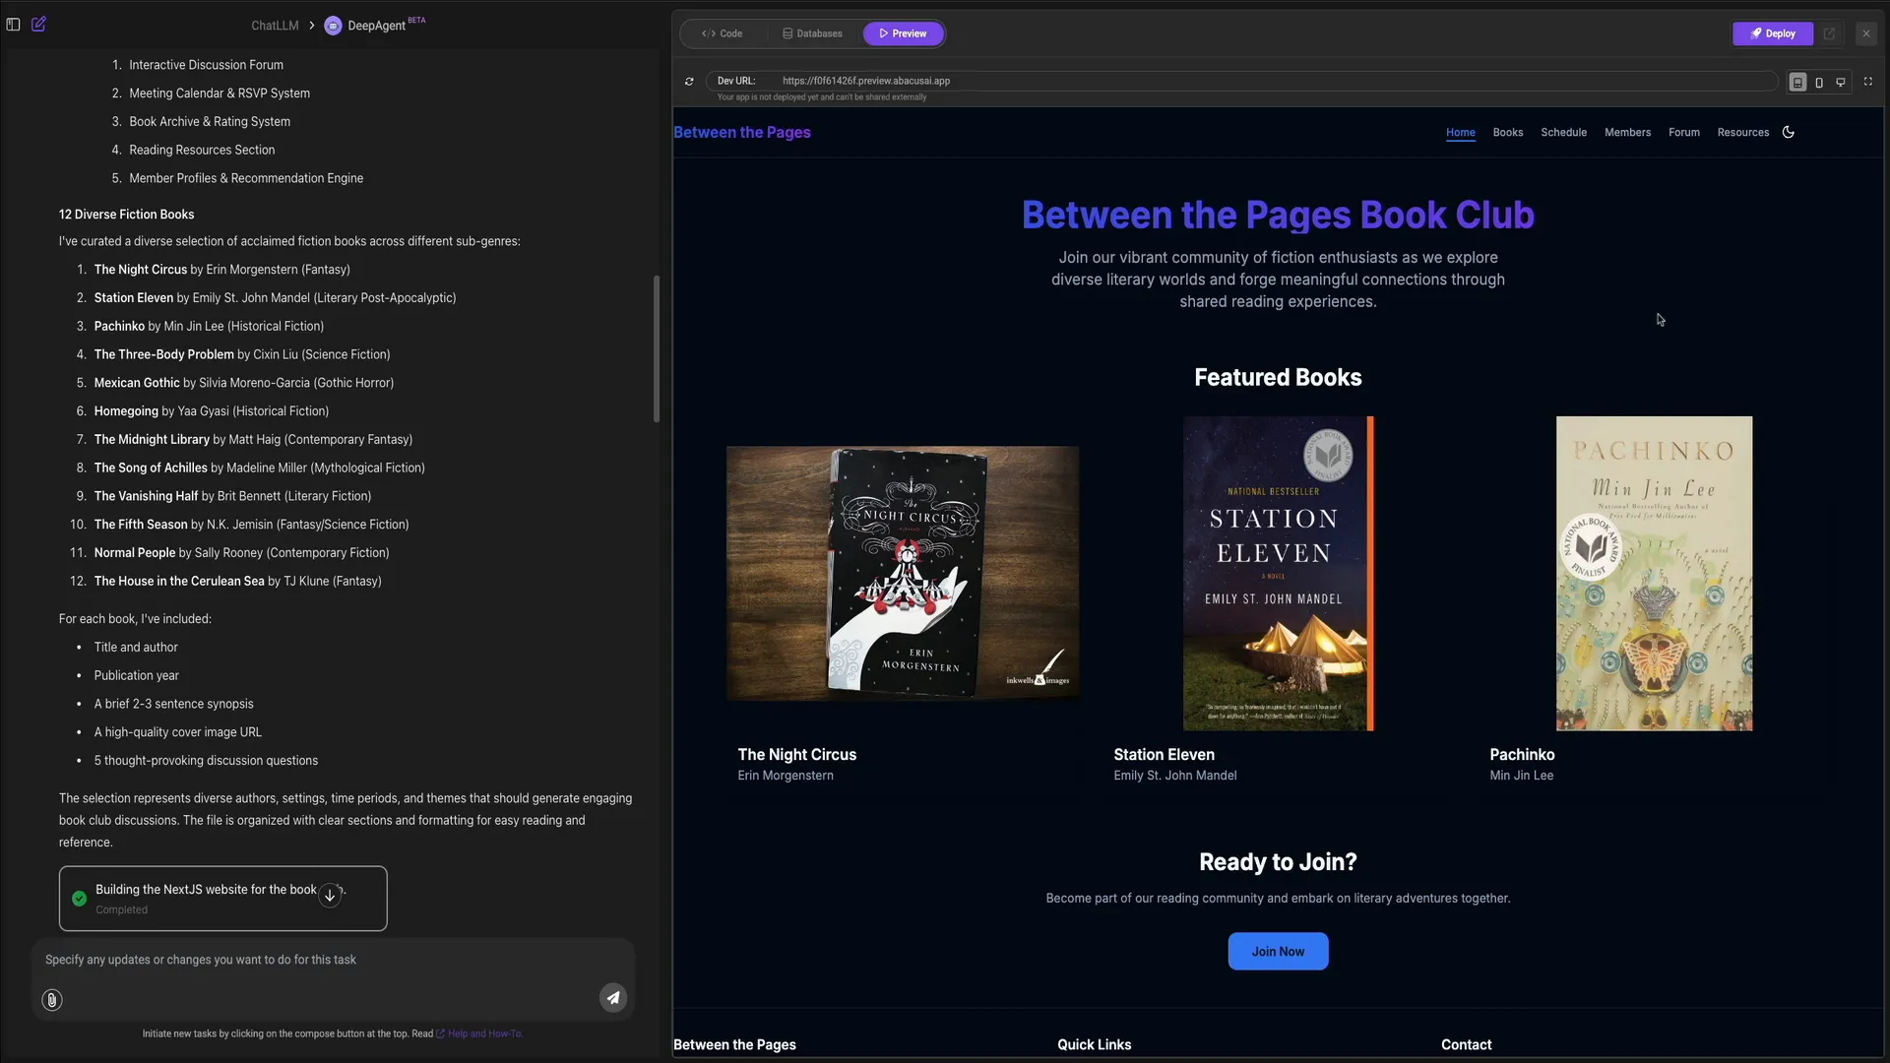The width and height of the screenshot is (1890, 1063).
Task: Switch preview to mobile phone view
Action: 1819,83
